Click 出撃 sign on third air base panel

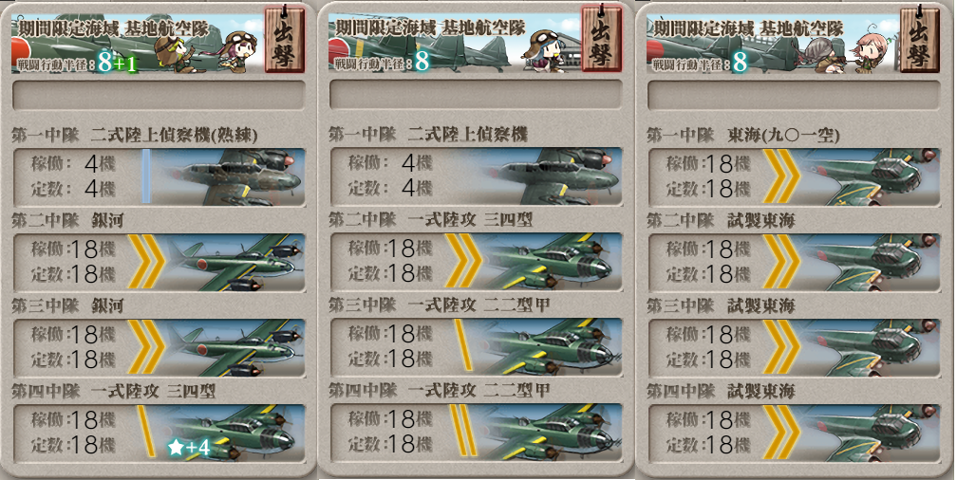point(920,40)
